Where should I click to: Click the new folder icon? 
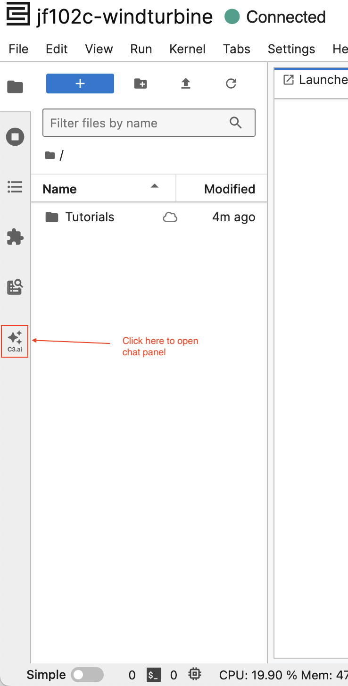(141, 84)
